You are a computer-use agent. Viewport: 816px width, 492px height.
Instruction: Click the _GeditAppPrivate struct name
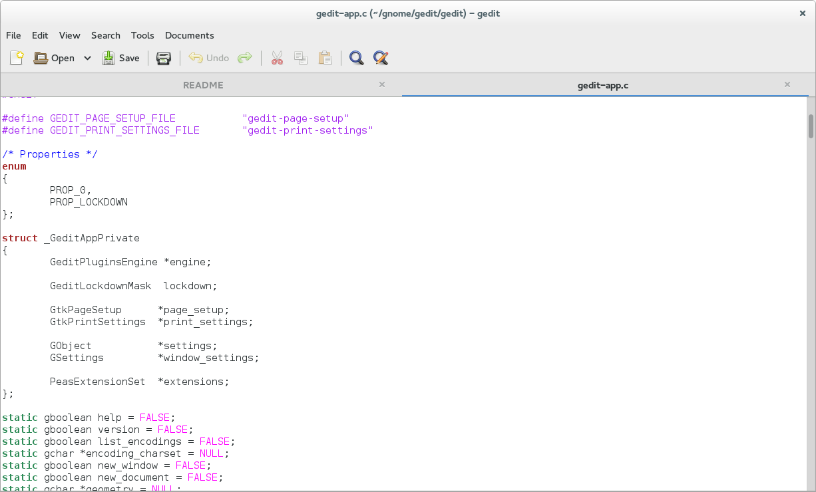[x=92, y=238]
